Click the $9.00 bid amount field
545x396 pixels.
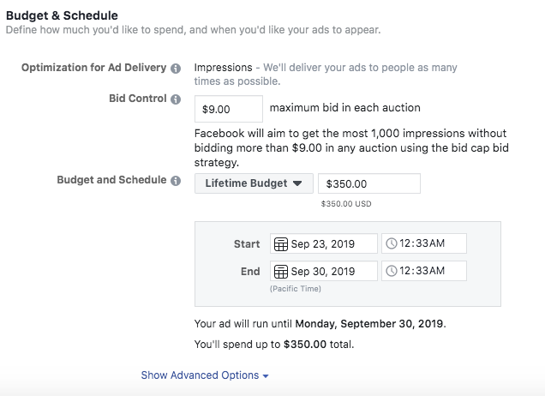coord(229,109)
